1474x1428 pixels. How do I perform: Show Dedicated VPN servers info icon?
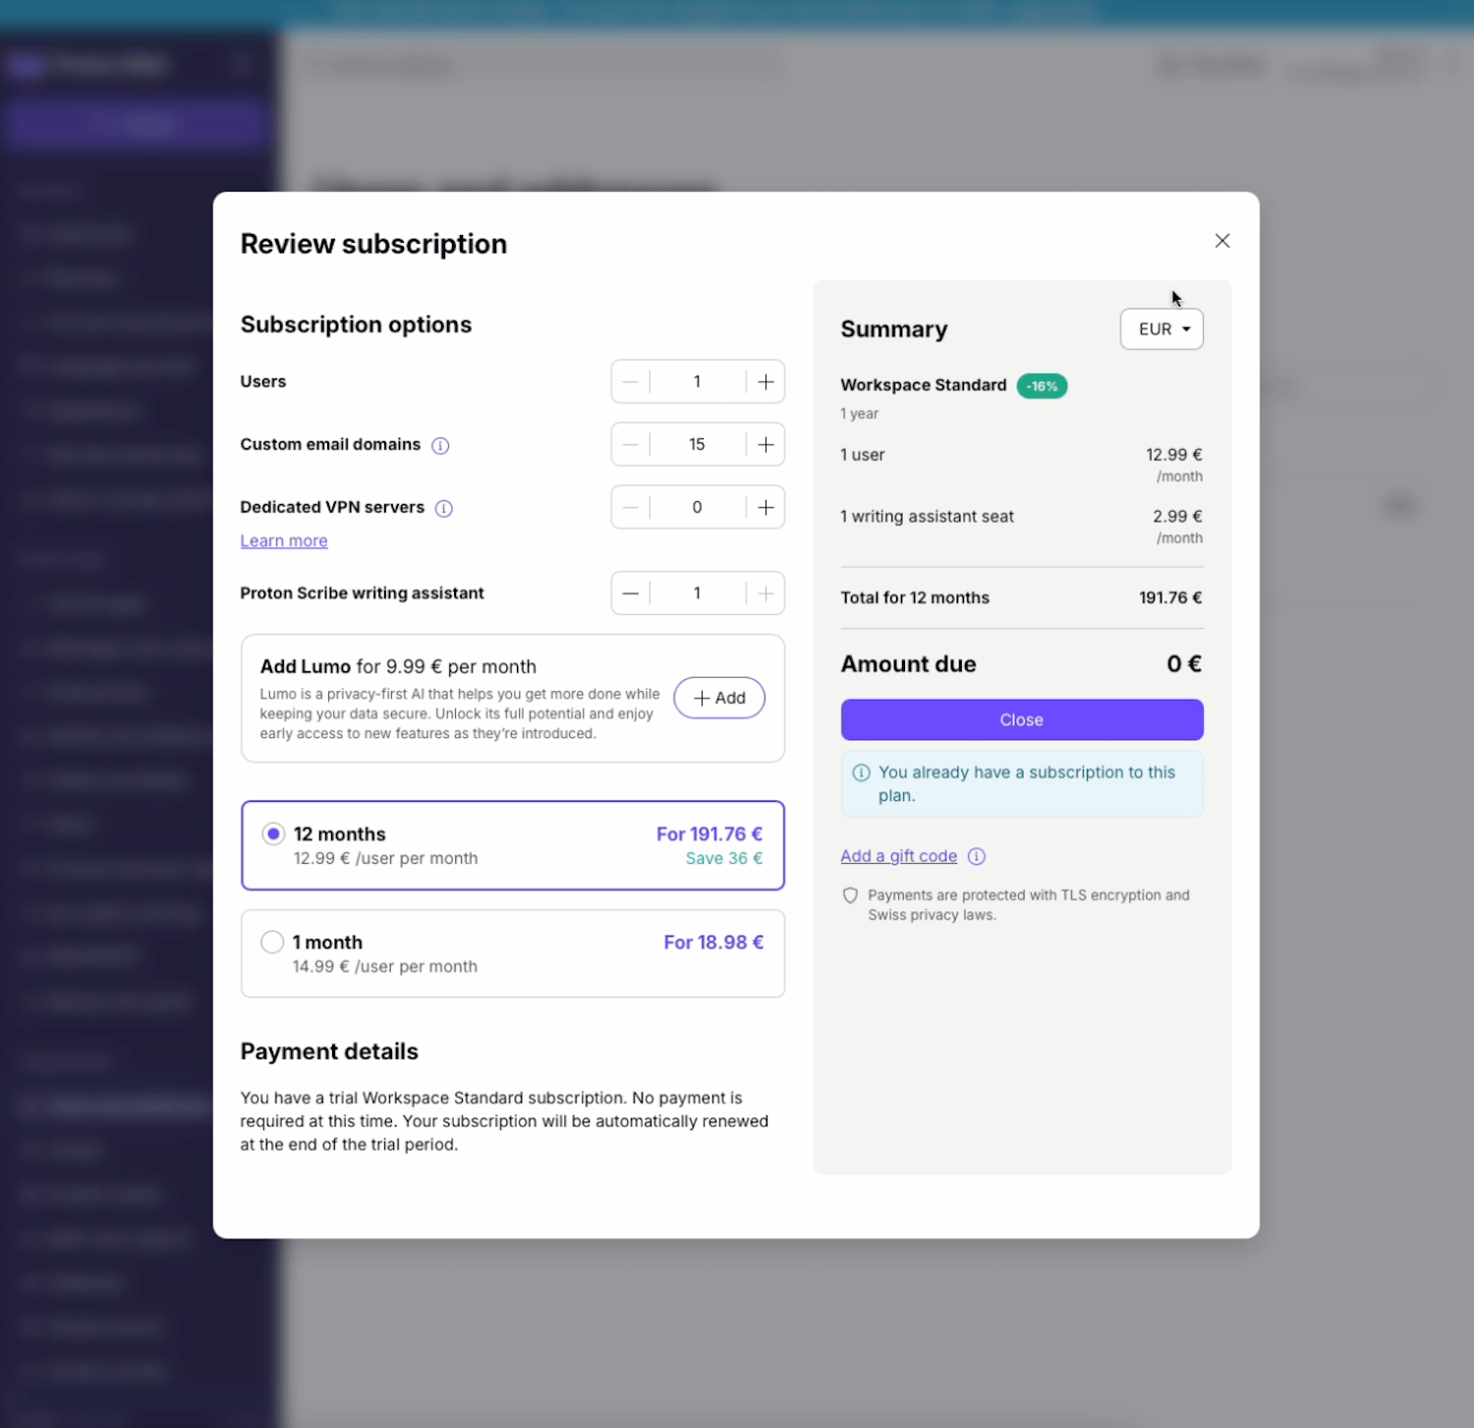click(x=444, y=508)
